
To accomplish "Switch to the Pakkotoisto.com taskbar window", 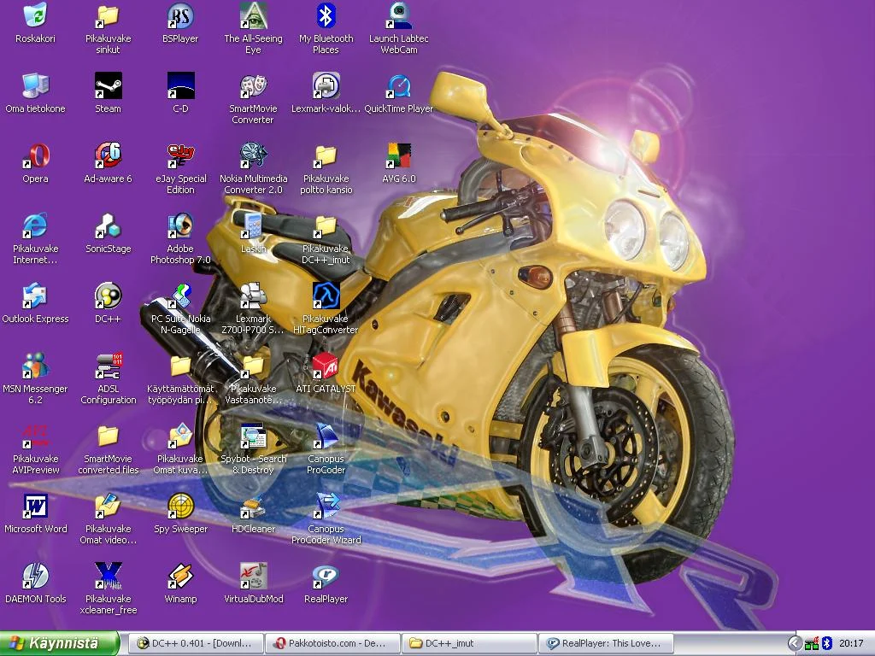I will [332, 643].
